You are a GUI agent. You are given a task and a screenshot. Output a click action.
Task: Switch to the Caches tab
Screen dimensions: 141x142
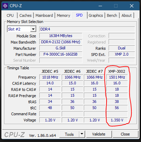pyautogui.click(x=26, y=15)
